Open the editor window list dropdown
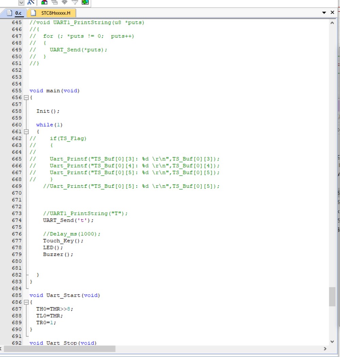The width and height of the screenshot is (340, 357). tap(324, 13)
